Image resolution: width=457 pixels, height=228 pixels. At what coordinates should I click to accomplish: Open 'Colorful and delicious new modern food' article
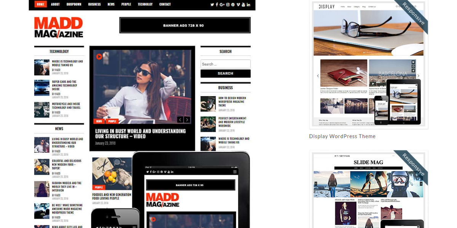pos(67,165)
